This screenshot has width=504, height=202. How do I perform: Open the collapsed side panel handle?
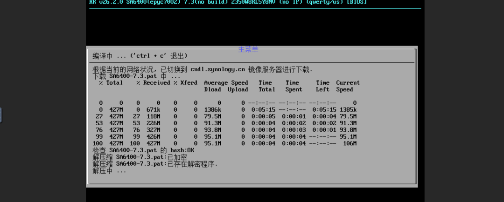click(0, 115)
